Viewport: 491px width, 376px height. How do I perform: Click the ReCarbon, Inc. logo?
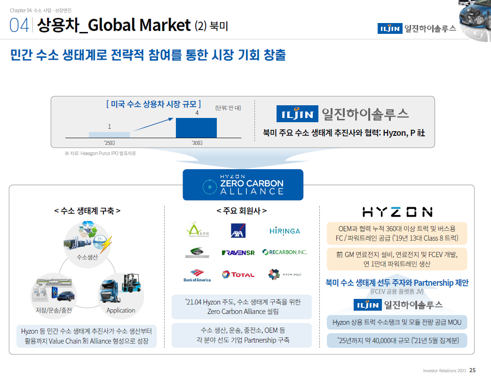[285, 252]
